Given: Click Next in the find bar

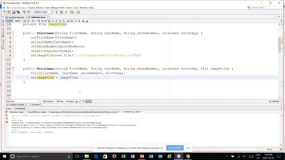Looking at the screenshot, I should [60, 101].
